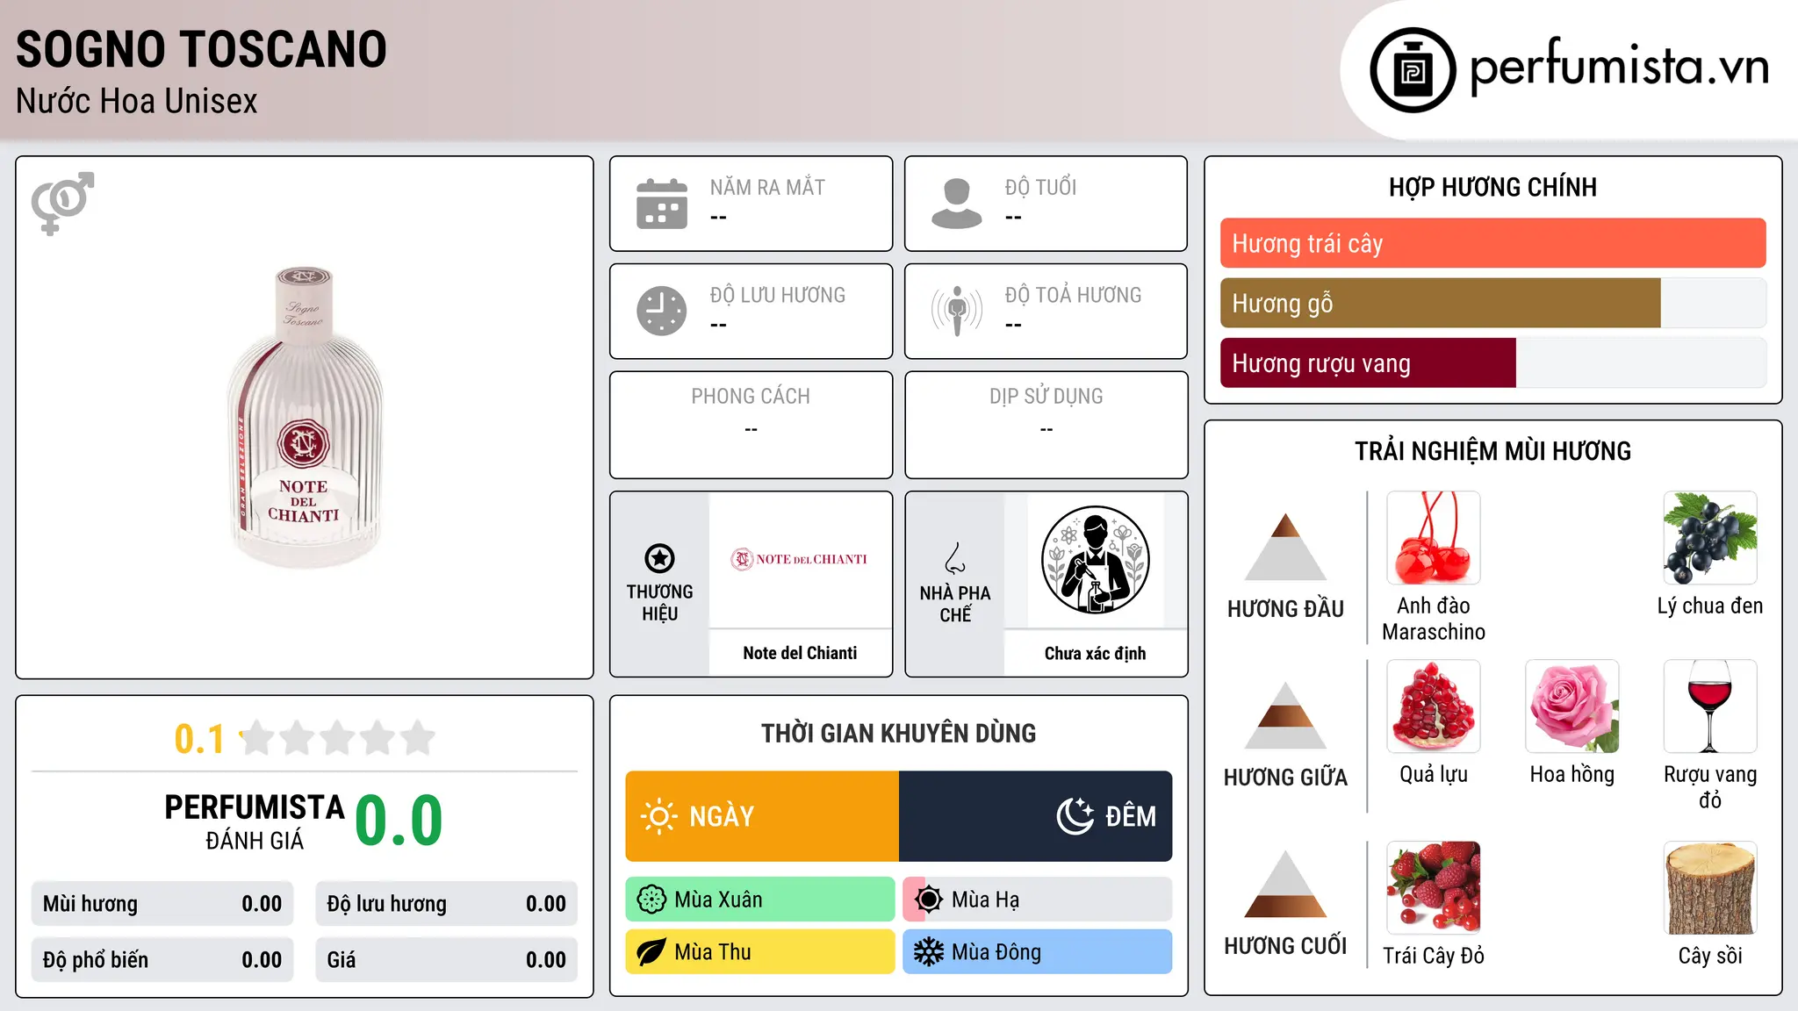The height and width of the screenshot is (1011, 1798).
Task: Click the clock icon beside Độ lưu hương
Action: [662, 311]
